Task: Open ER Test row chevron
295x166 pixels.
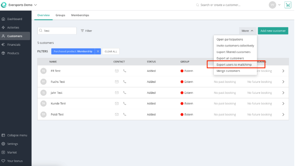Action: tap(283, 71)
